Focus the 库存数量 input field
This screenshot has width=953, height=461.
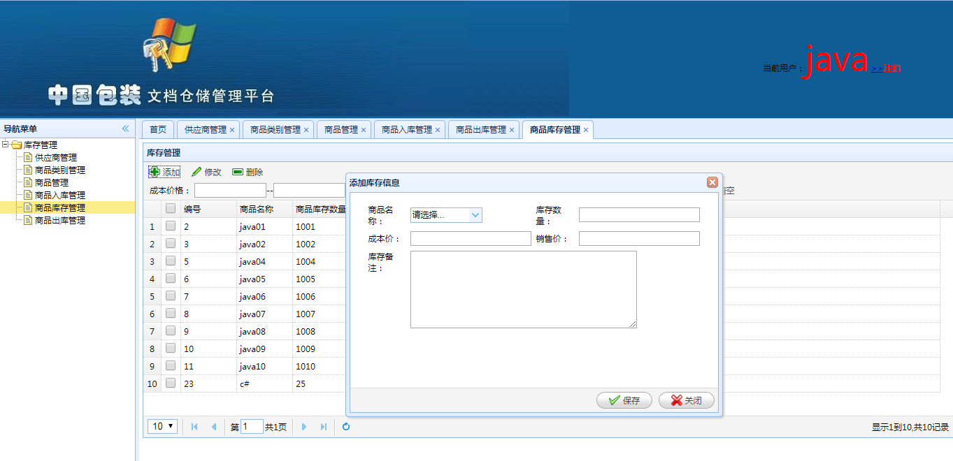pos(639,214)
